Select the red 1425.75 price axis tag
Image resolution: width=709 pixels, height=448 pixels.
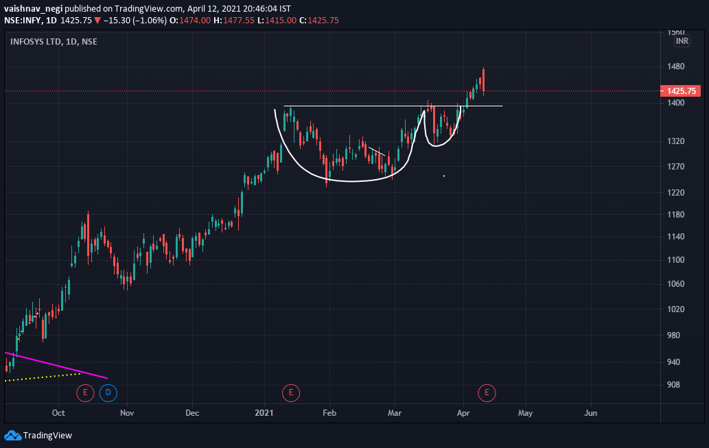(x=680, y=91)
